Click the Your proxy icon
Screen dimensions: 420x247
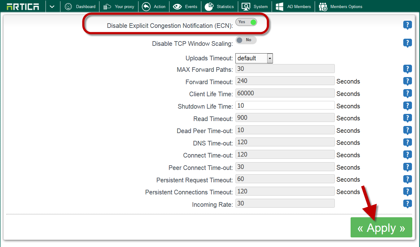(x=107, y=6)
